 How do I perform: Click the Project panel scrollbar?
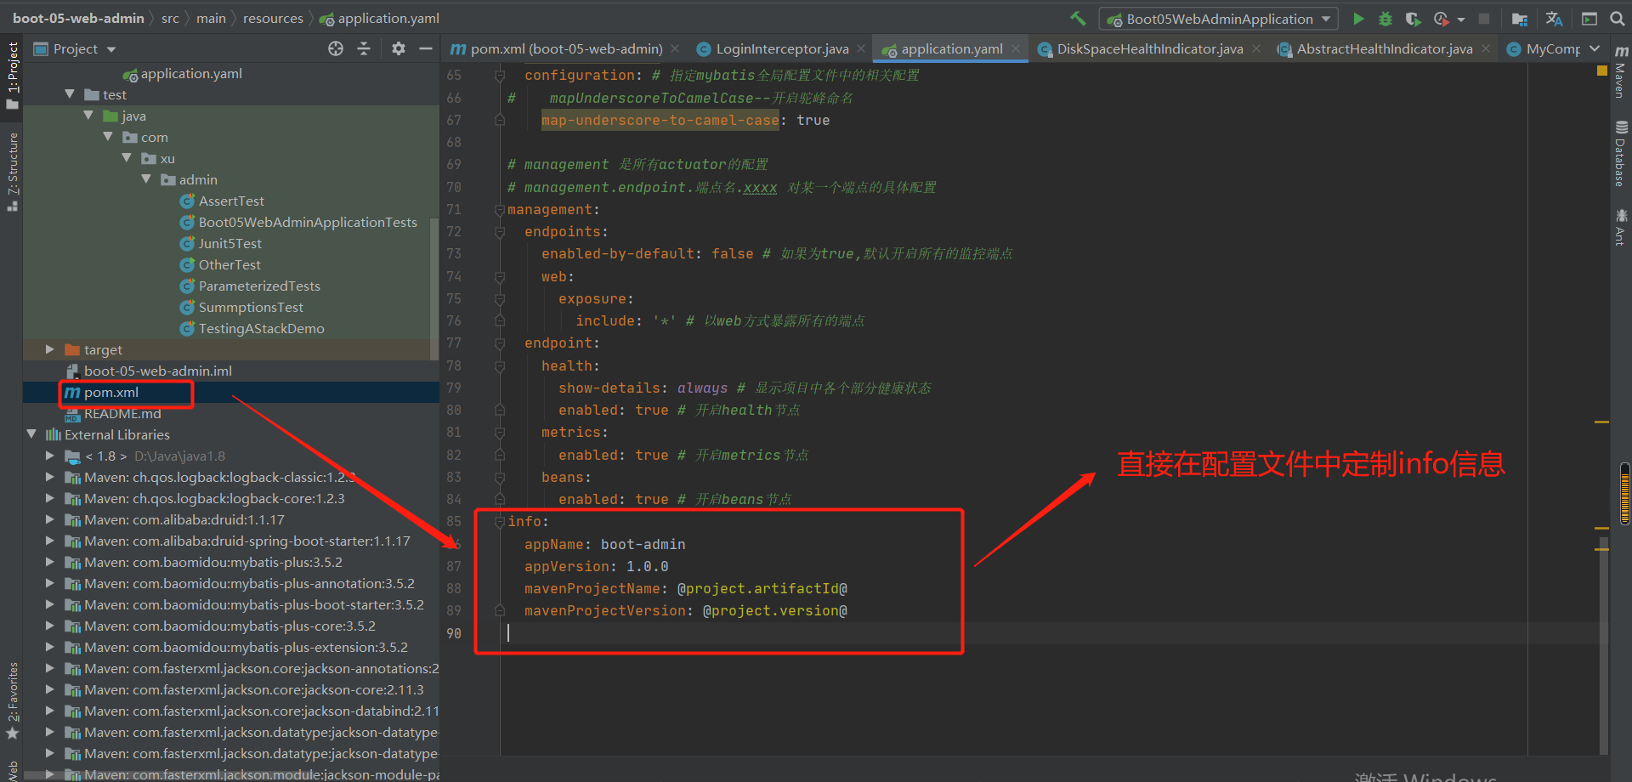coord(434,289)
